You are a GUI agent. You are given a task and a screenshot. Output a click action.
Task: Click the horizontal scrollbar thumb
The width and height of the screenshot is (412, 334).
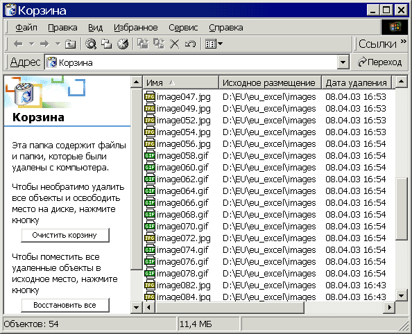(230, 307)
